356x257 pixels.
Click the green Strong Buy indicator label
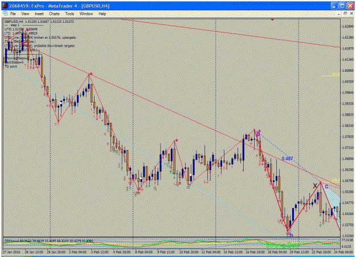[x=282, y=245]
